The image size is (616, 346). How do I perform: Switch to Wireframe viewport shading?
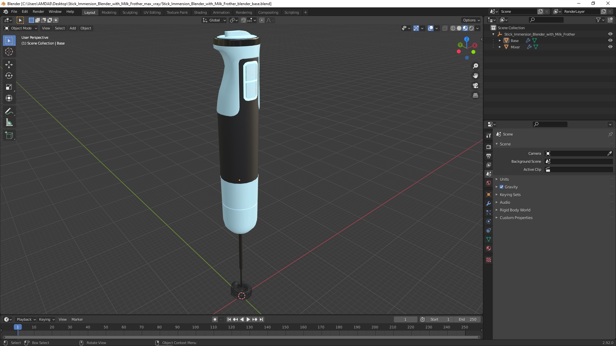[453, 28]
